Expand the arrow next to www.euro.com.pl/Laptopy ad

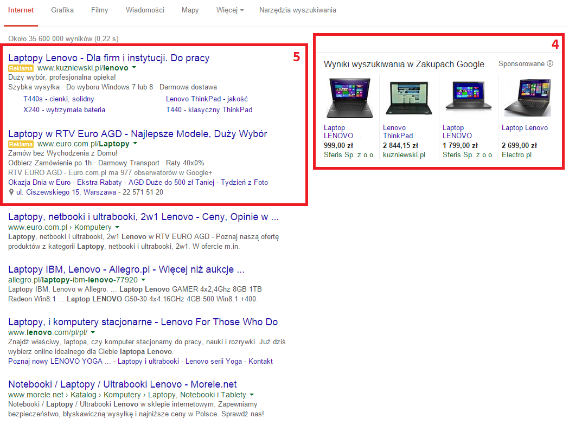(135, 144)
